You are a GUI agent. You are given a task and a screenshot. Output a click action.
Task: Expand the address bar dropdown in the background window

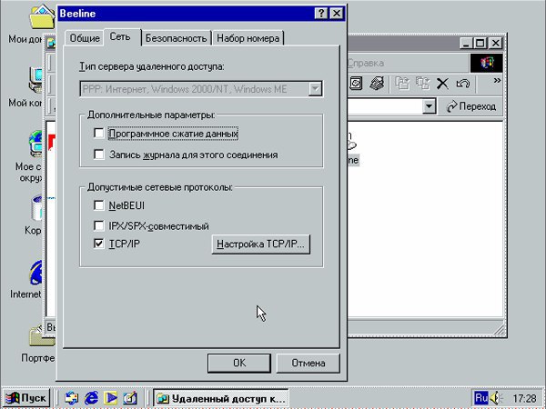coord(429,105)
